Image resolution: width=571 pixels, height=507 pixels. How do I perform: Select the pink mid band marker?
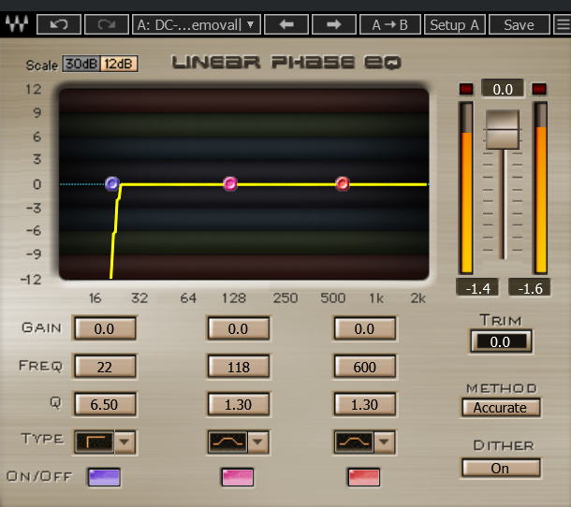[230, 183]
